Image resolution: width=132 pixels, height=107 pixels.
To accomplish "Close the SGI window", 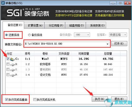I will pyautogui.click(x=127, y=3).
